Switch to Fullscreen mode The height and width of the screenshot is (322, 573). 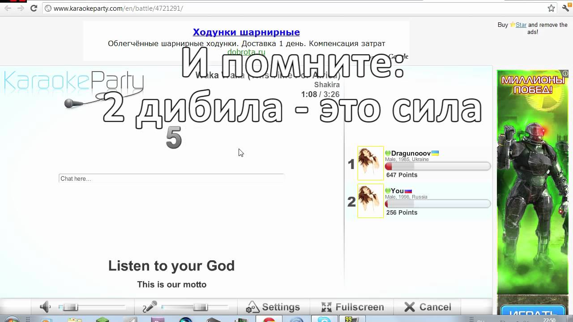(x=353, y=307)
